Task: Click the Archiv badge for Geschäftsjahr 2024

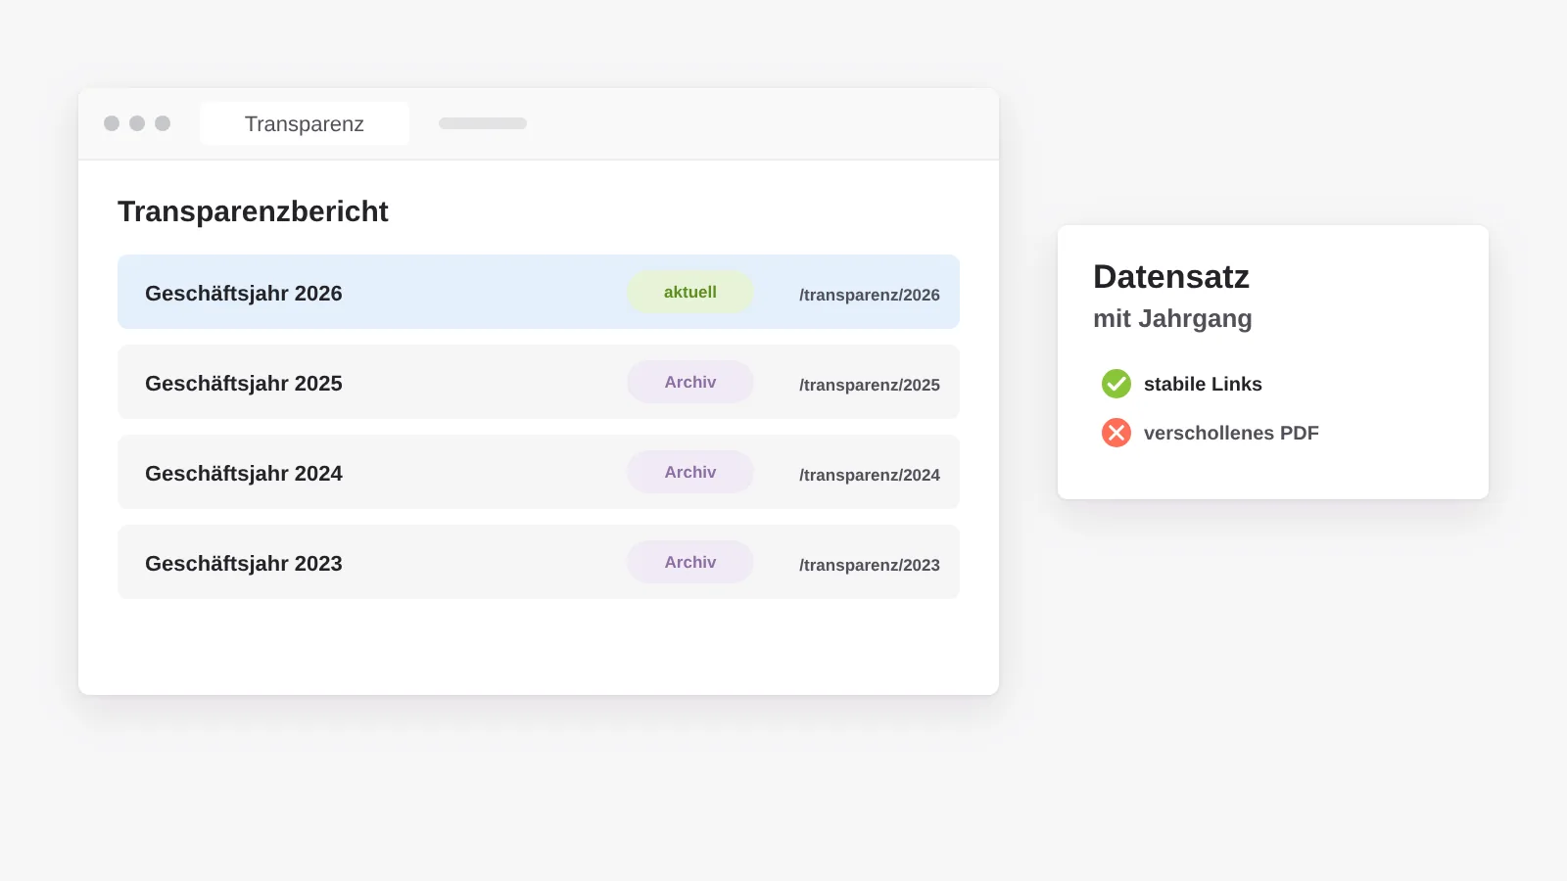Action: [690, 472]
